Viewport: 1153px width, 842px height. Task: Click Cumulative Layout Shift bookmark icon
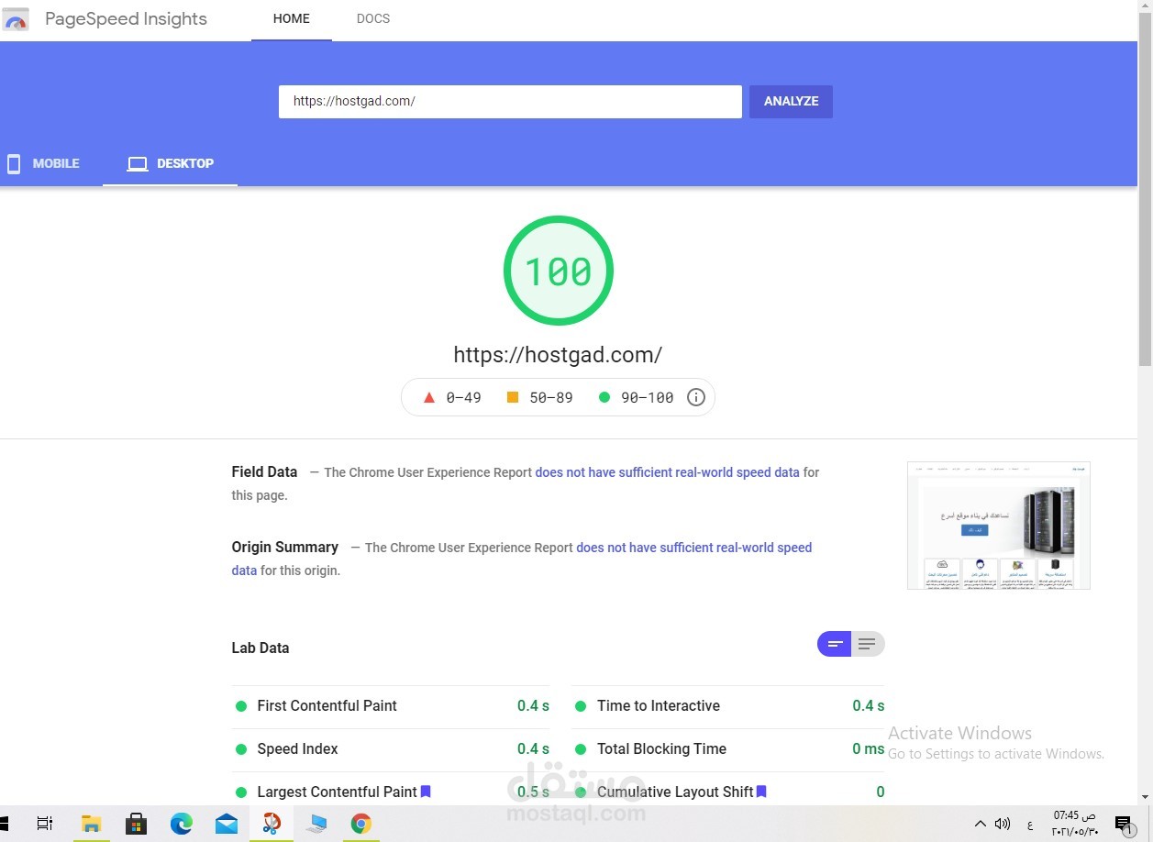pyautogui.click(x=761, y=792)
